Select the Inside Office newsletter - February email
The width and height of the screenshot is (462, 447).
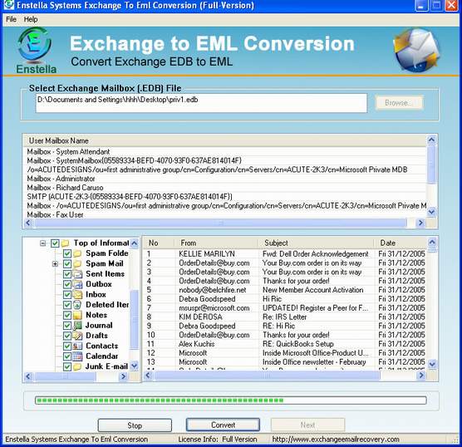(x=285, y=362)
